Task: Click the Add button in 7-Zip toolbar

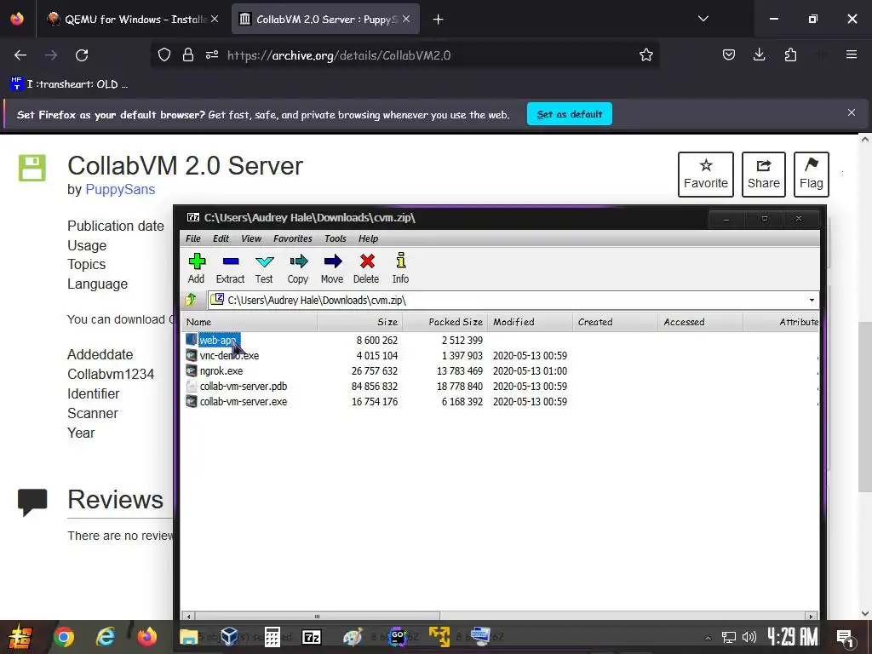Action: click(197, 268)
